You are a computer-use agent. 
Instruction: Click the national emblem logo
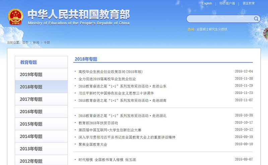click(x=15, y=17)
